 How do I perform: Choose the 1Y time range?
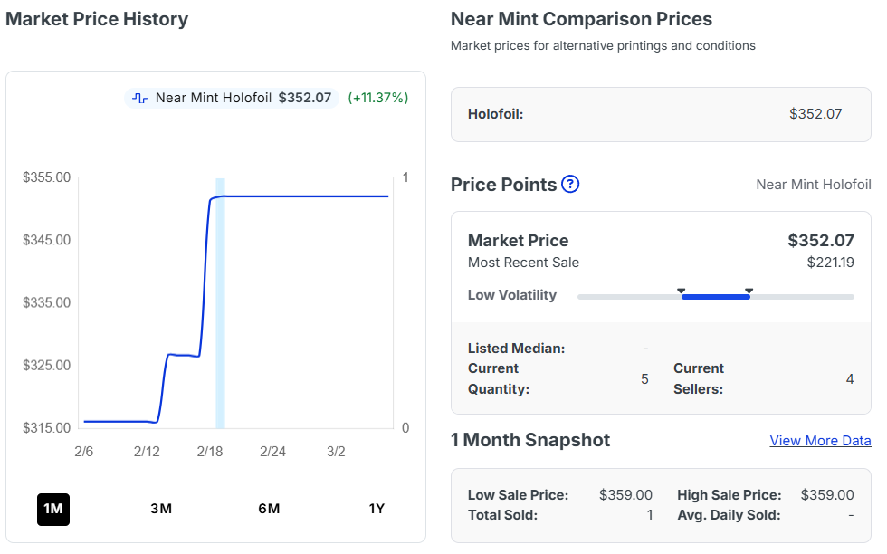pos(377,509)
